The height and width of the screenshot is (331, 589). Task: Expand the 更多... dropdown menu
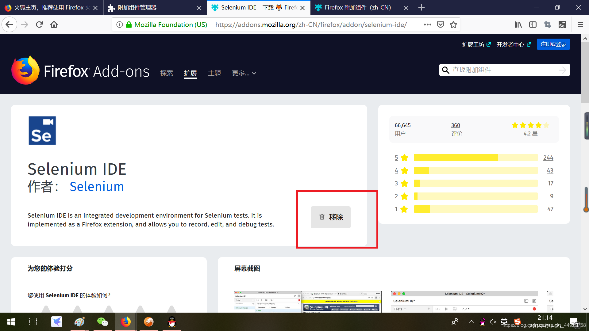point(244,73)
